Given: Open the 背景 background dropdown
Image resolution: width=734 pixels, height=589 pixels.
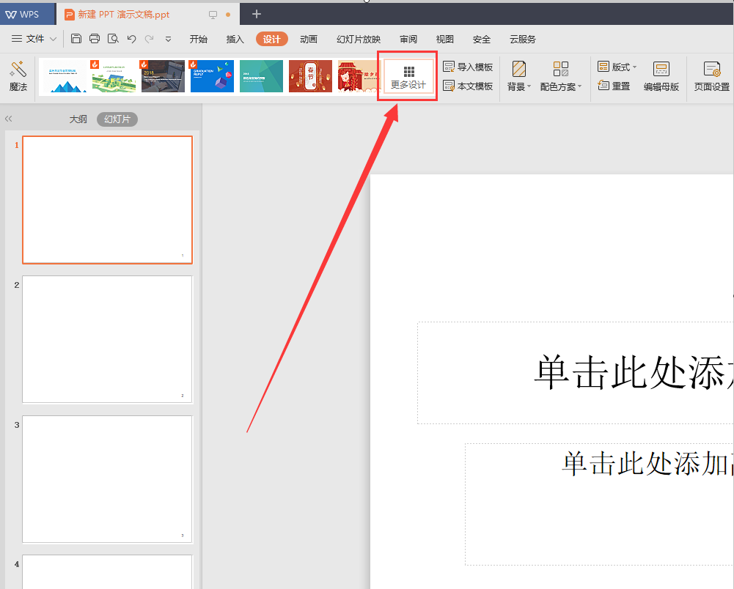Looking at the screenshot, I should click(x=518, y=76).
